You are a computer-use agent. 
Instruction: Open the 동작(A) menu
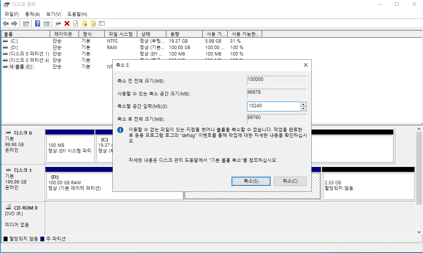33,14
